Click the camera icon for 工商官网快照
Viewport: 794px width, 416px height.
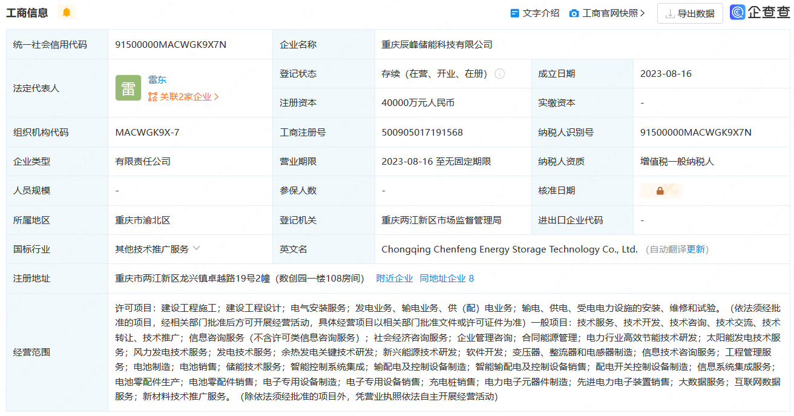[x=574, y=13]
